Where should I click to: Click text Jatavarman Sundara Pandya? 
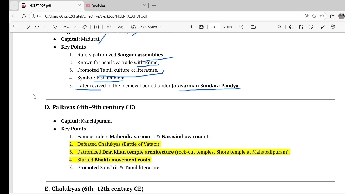click(206, 86)
